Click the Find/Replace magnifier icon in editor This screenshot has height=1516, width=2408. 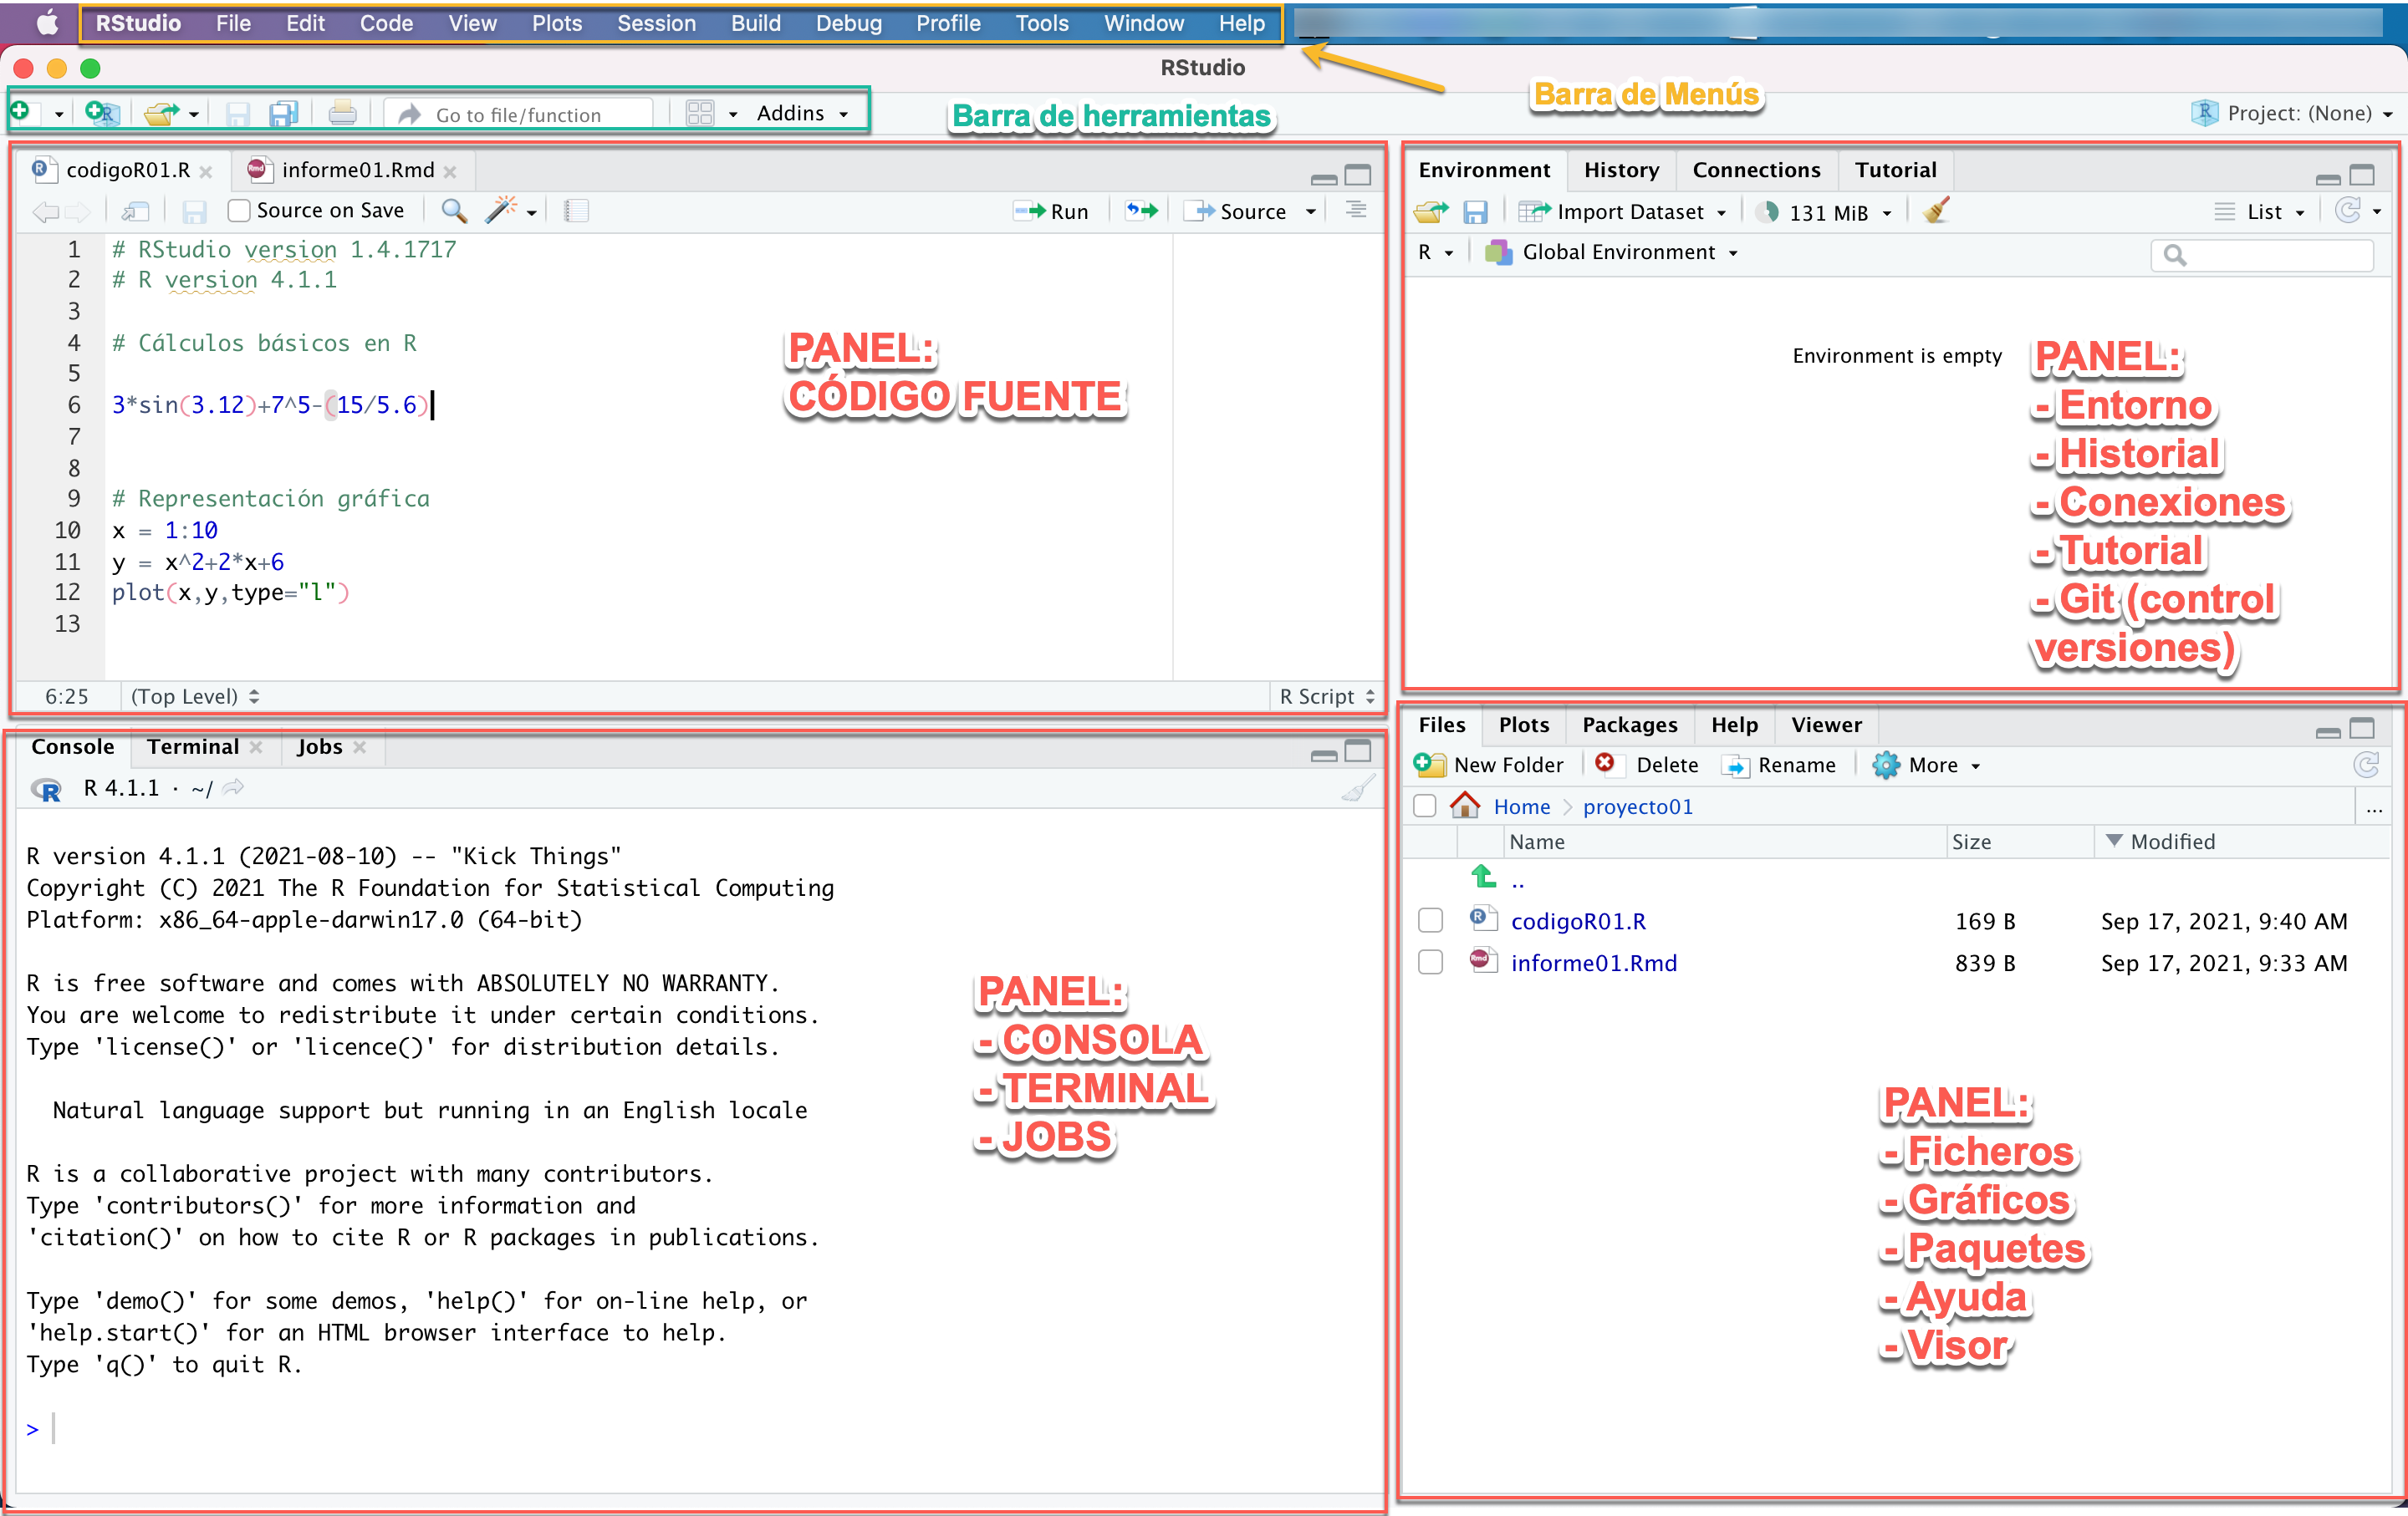pyautogui.click(x=454, y=210)
